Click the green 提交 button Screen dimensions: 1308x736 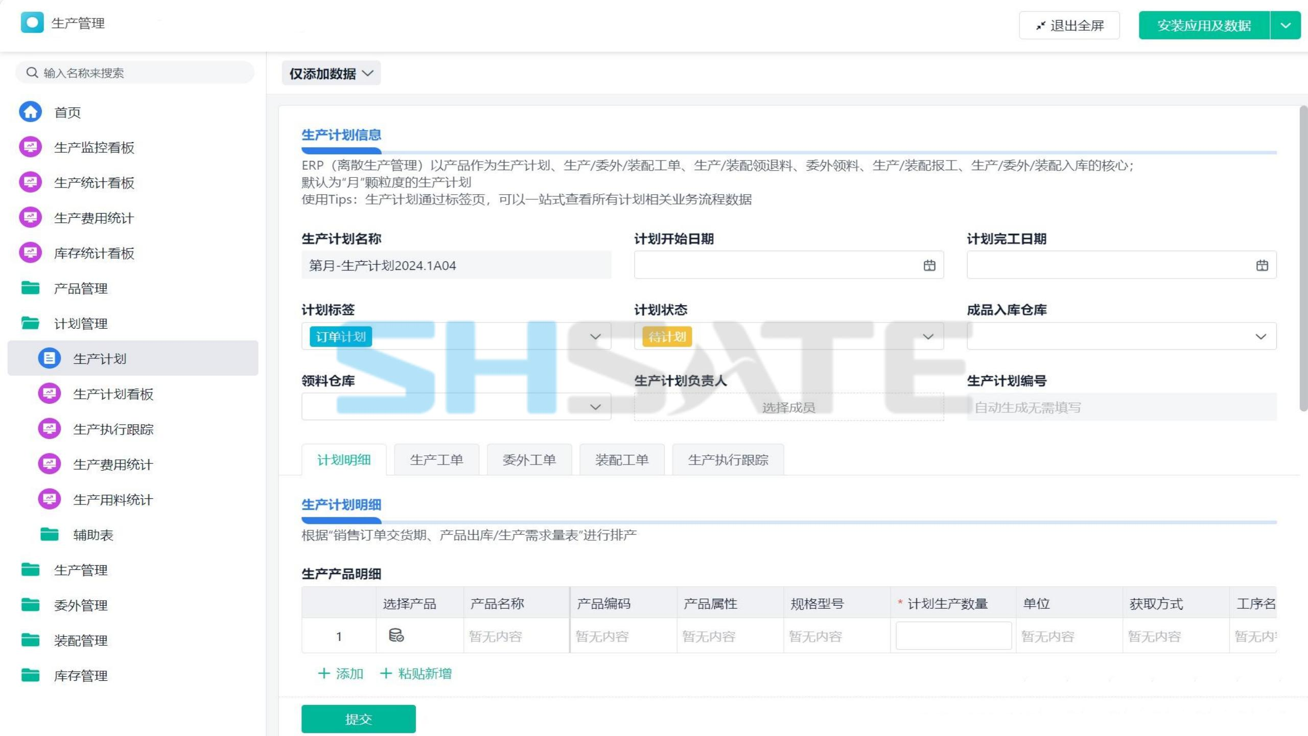358,719
